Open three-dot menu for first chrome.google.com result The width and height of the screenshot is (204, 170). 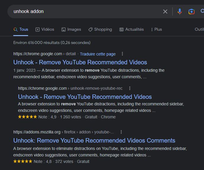122,54
